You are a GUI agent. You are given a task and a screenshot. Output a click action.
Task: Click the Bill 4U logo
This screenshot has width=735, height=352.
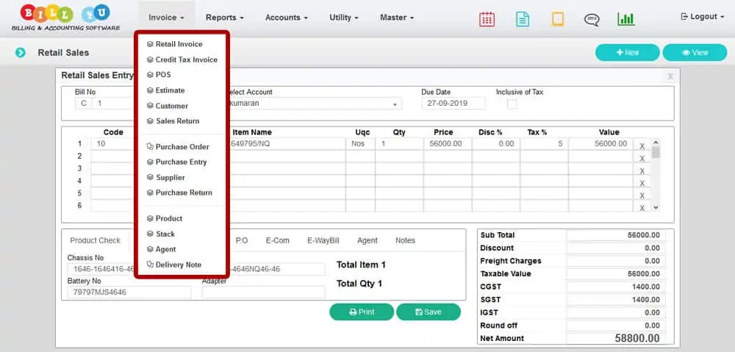pyautogui.click(x=65, y=18)
